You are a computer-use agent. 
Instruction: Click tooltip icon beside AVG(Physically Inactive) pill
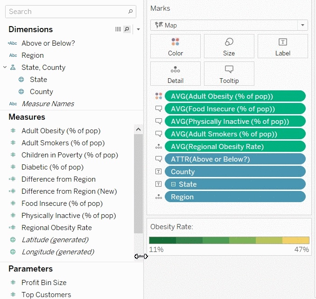(159, 121)
